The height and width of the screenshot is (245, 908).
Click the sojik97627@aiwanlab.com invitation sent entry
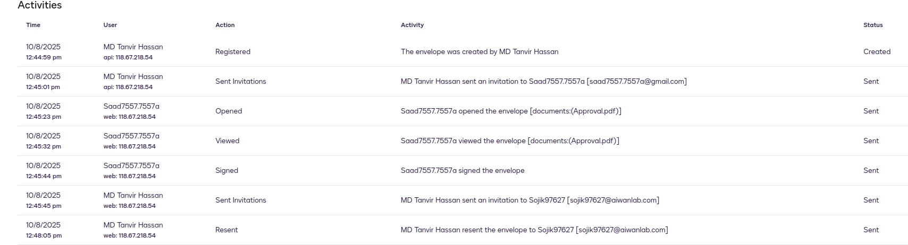click(529, 200)
